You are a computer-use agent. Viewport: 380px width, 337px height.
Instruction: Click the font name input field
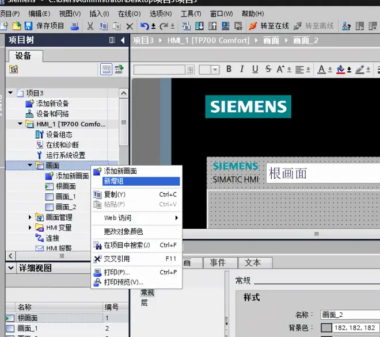pyautogui.click(x=159, y=70)
